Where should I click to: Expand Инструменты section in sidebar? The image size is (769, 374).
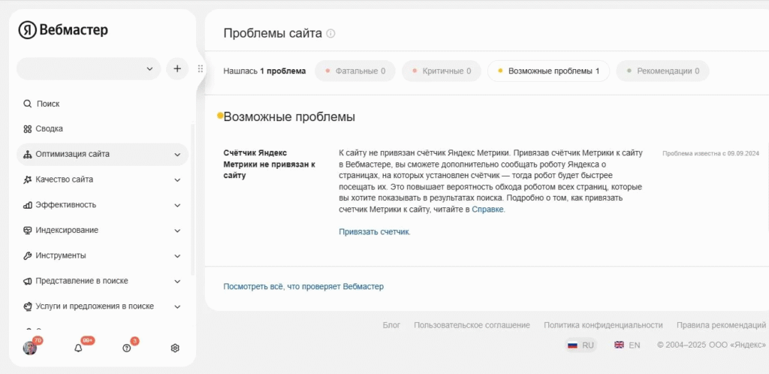[102, 255]
